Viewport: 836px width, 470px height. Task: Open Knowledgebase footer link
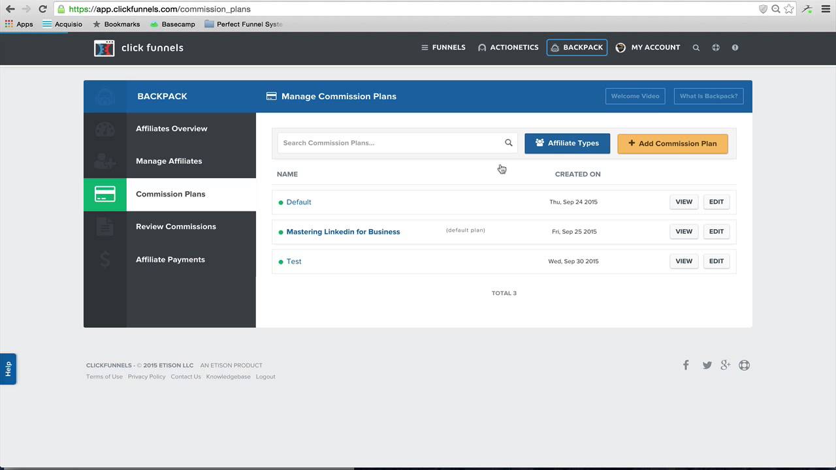tap(229, 377)
